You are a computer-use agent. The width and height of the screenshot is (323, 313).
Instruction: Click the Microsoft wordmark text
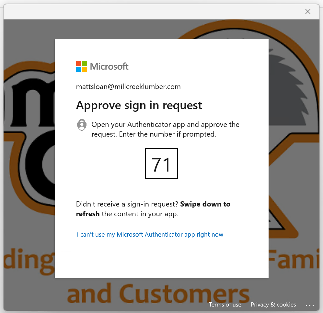tap(109, 66)
